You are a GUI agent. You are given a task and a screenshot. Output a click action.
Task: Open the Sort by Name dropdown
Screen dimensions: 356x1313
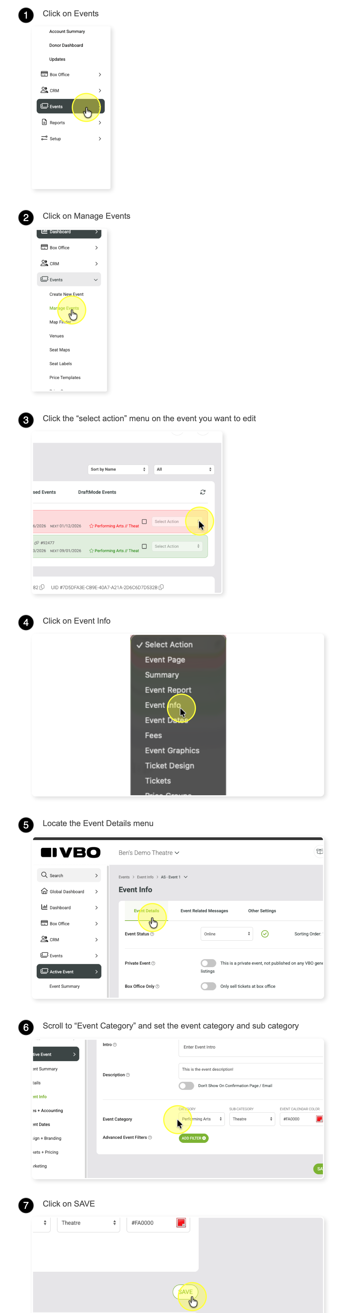coord(118,469)
